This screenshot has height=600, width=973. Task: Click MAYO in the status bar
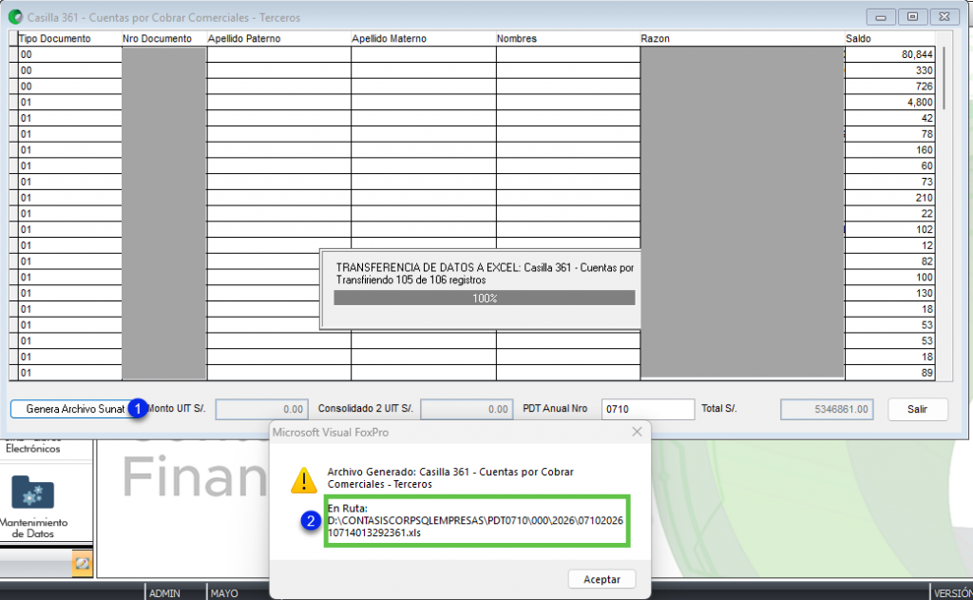[224, 593]
